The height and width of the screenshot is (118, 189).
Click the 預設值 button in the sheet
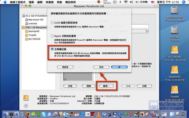point(65,67)
